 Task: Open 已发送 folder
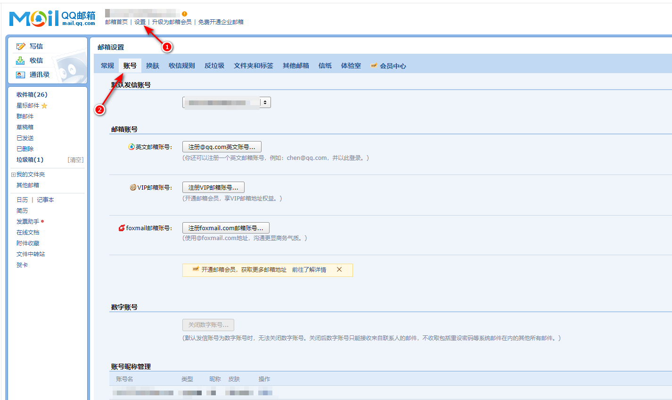click(x=25, y=138)
